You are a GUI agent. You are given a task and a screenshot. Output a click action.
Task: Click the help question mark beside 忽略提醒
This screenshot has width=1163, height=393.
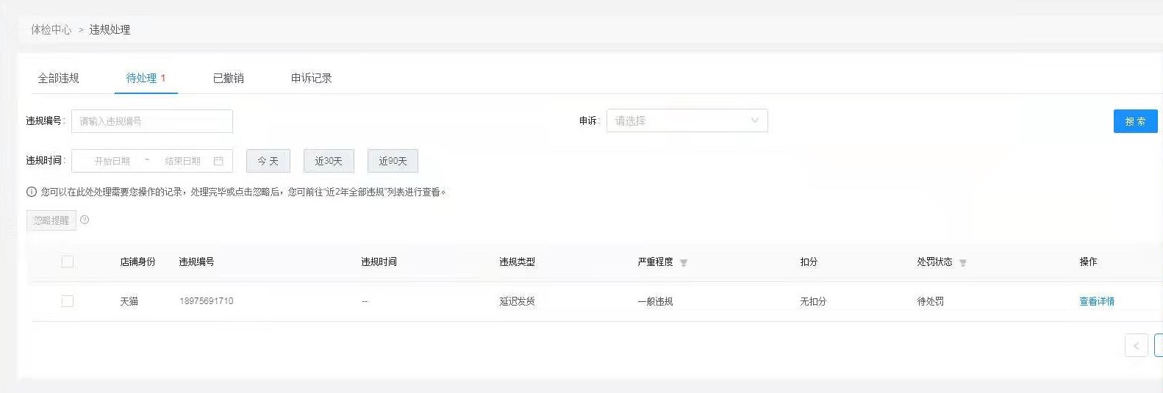[85, 220]
